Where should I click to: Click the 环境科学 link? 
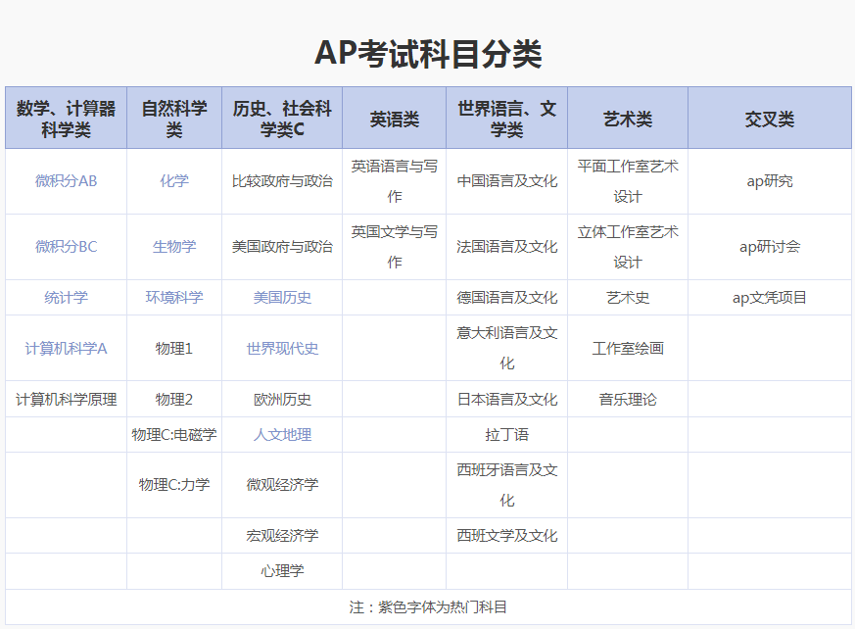pos(174,297)
